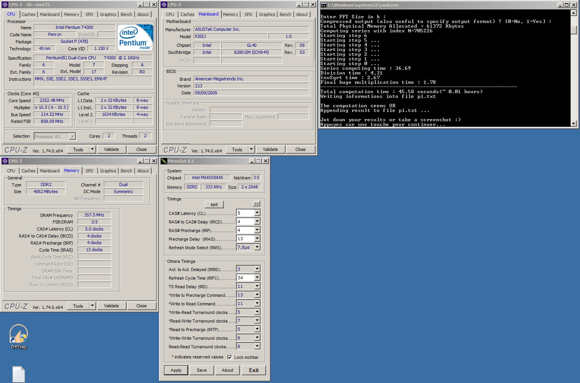Open Bench tab in Memory window

126,171
